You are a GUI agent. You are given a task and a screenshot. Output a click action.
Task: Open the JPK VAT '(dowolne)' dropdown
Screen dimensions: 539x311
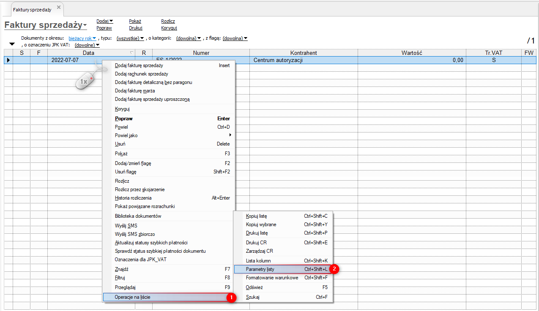[87, 45]
